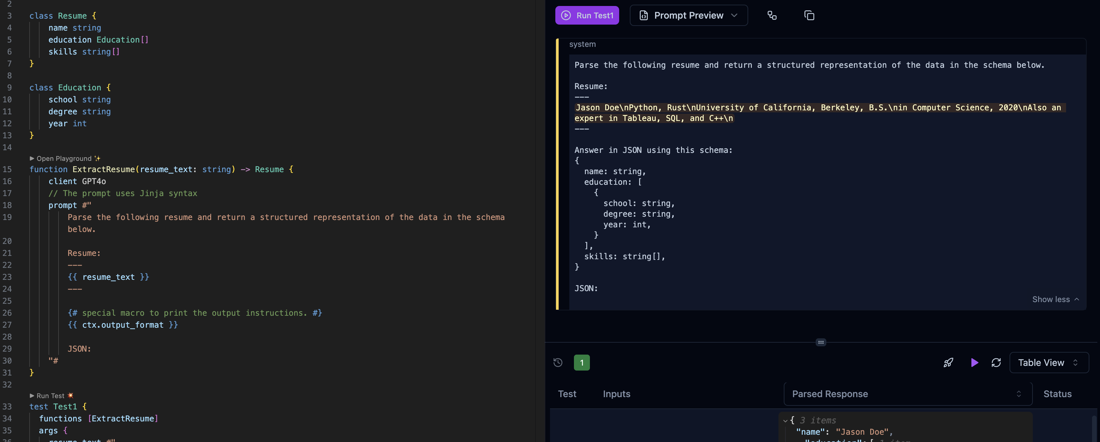
Task: Click the sparkle icon next to Open Playground
Action: [x=97, y=158]
